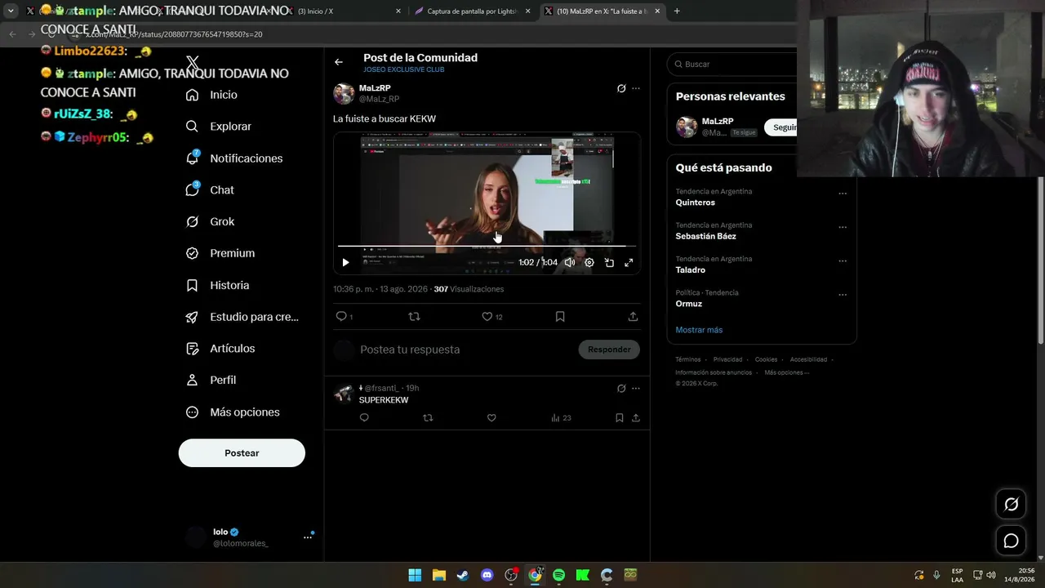Open the JOSEO EXCLUSIVE CLUB community link
The image size is (1045, 588).
pyautogui.click(x=403, y=70)
